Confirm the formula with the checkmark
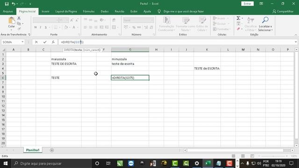299x168 pixels. [45, 42]
